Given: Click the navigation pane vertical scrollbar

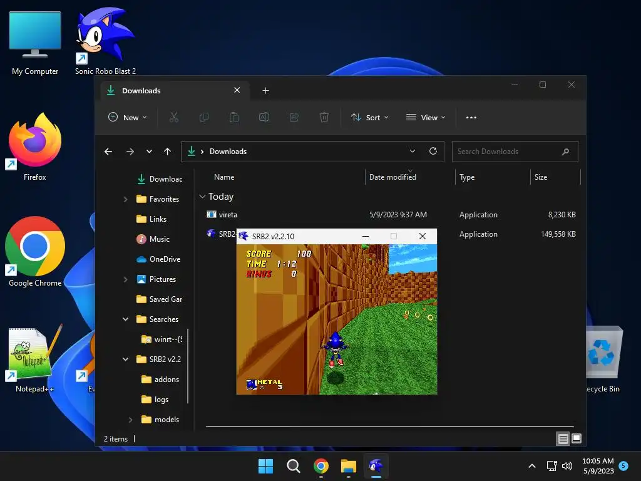Looking at the screenshot, I should [x=188, y=366].
